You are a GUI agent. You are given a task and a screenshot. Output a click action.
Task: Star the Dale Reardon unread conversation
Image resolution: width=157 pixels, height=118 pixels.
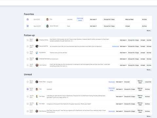[27, 111]
